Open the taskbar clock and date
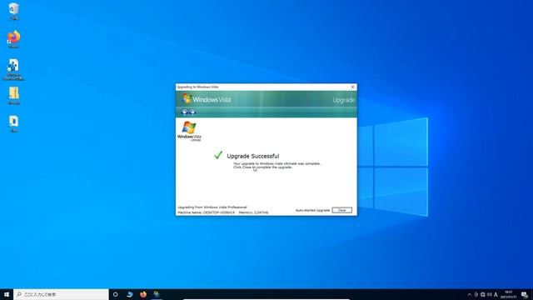Image resolution: width=533 pixels, height=300 pixels. (509, 294)
